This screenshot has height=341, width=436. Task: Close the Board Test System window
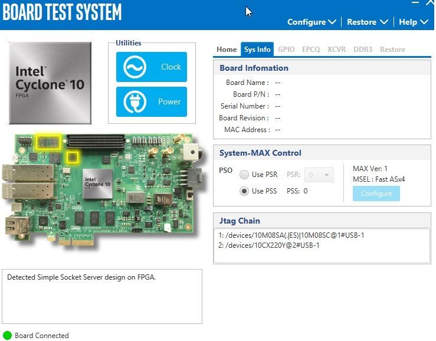pyautogui.click(x=430, y=2)
